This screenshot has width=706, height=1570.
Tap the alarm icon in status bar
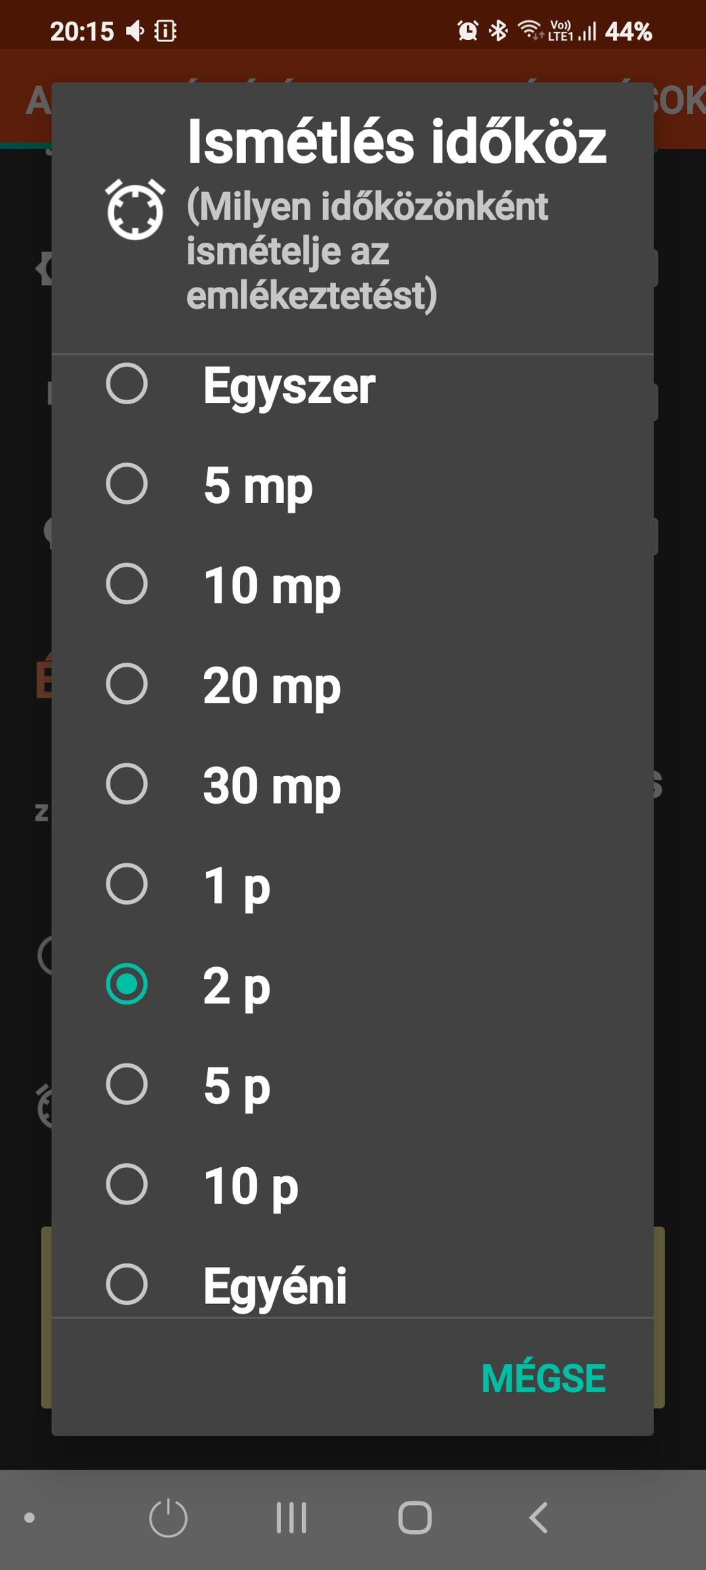[468, 31]
